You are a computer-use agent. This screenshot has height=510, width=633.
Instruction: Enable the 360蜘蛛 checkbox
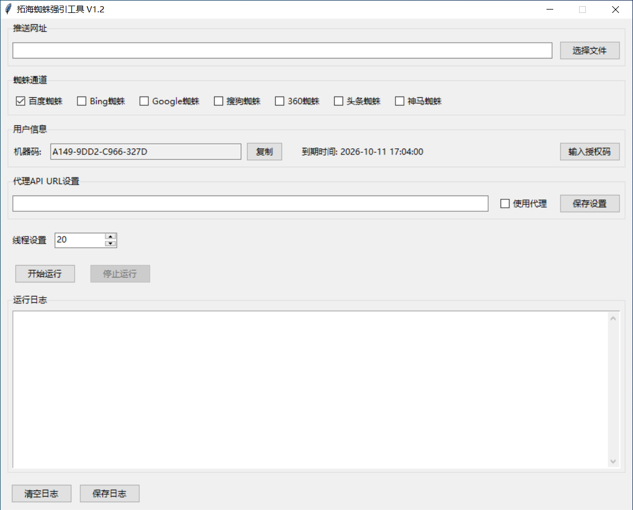point(279,101)
